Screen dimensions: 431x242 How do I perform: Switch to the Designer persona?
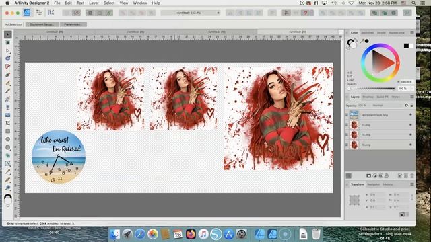click(27, 13)
